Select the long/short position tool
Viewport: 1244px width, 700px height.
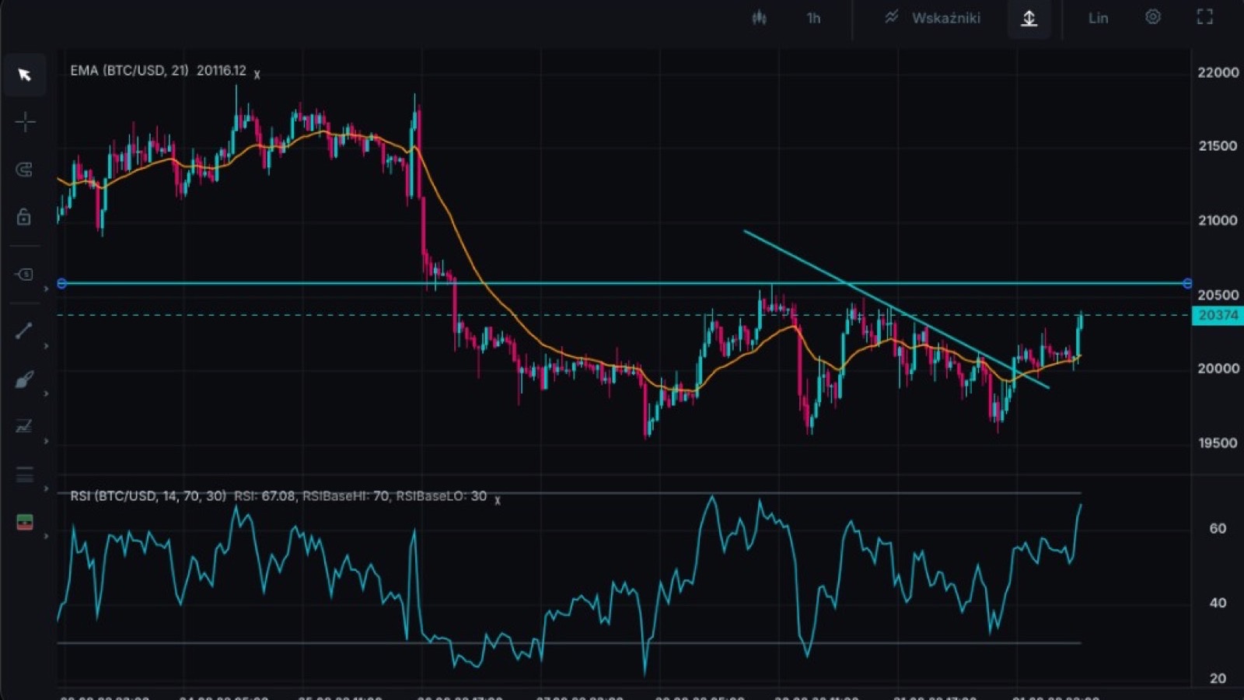25,522
